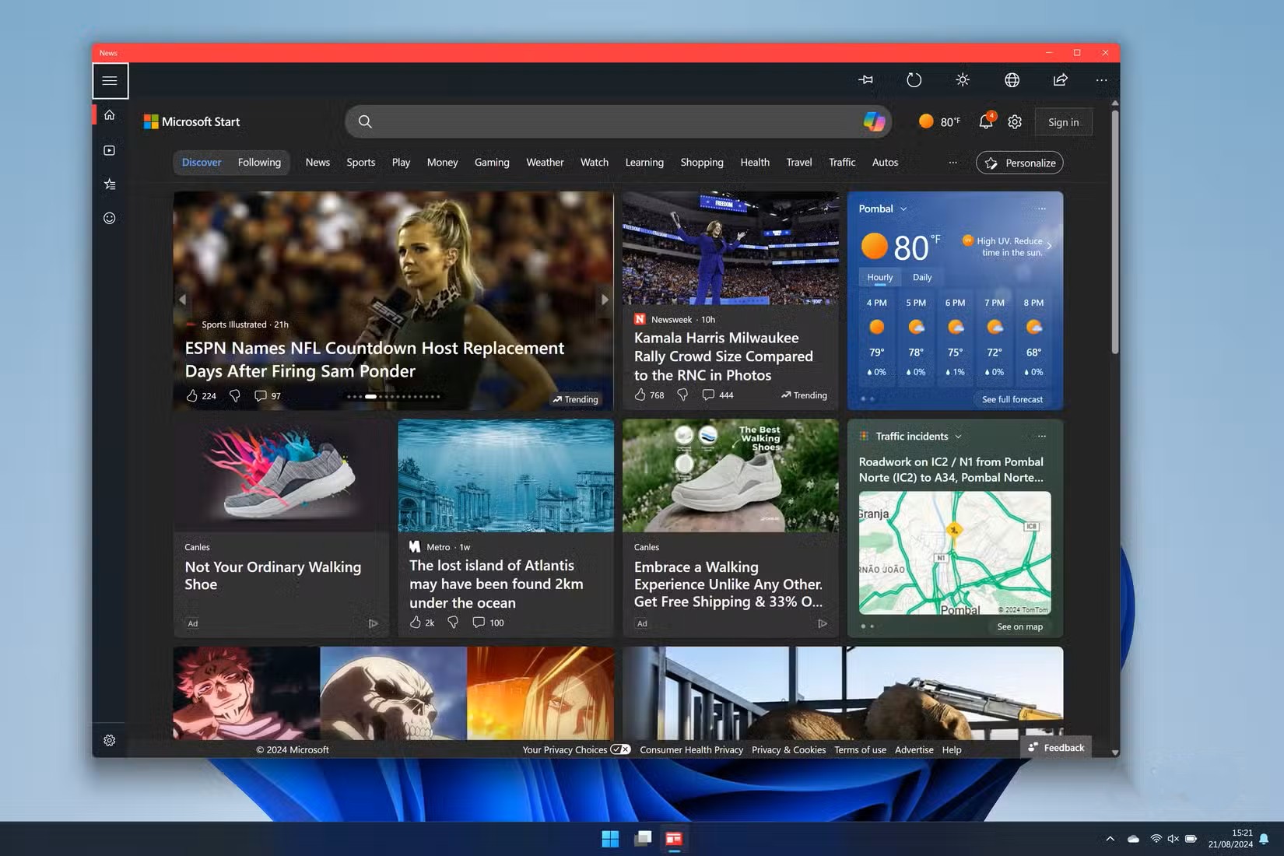
Task: Switch to the Sports tab
Action: pos(360,162)
